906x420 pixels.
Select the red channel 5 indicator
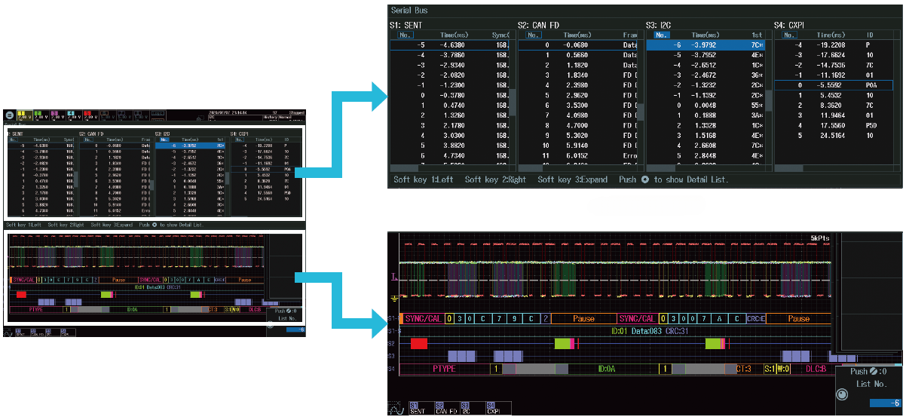[87, 116]
